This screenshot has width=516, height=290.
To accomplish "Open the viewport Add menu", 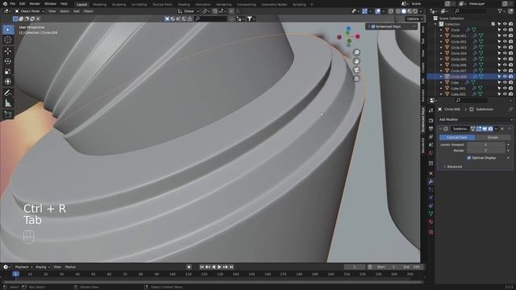I will (x=77, y=11).
